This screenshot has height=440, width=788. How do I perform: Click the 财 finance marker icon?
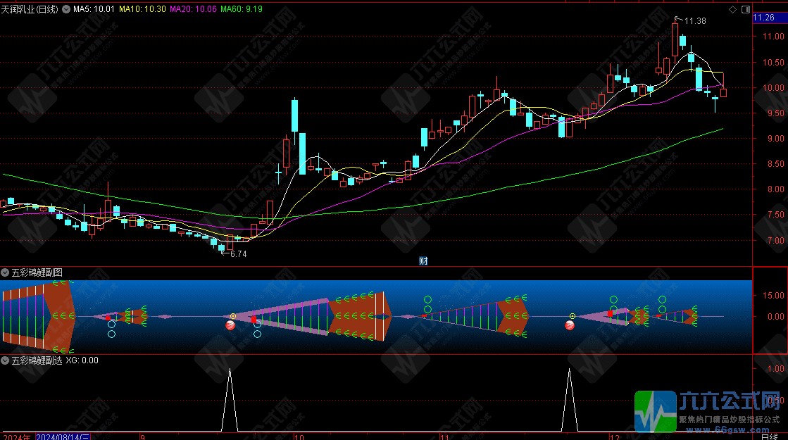click(423, 260)
